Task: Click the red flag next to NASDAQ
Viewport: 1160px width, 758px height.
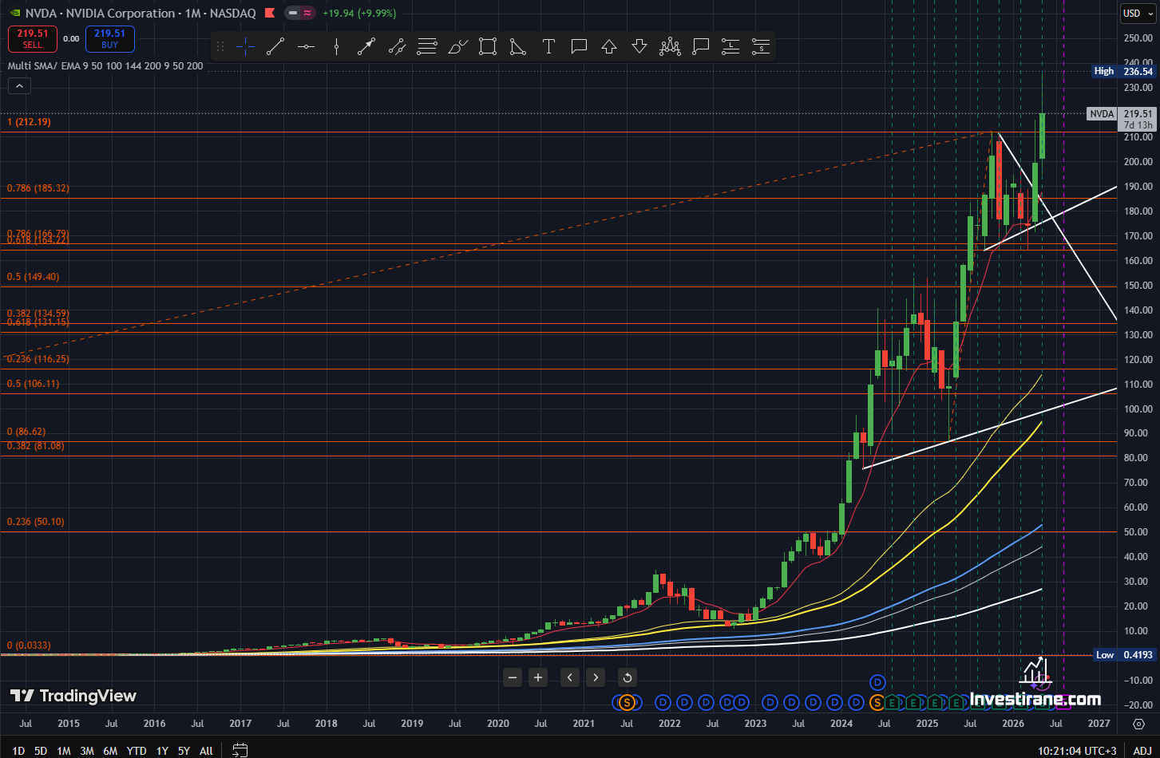Action: [x=269, y=14]
